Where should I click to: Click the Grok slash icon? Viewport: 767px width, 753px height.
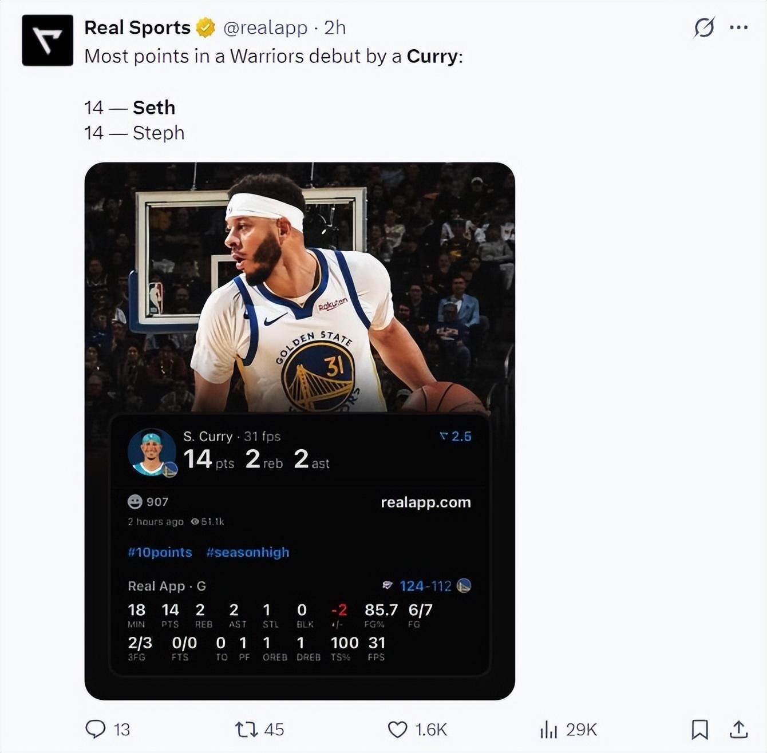(704, 27)
